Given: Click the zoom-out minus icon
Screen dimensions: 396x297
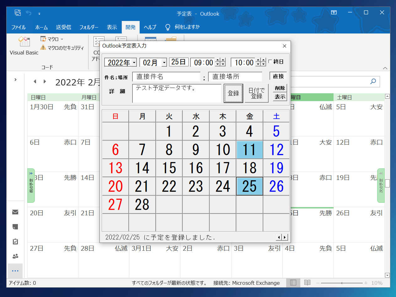Looking at the screenshot, I should 318,283.
